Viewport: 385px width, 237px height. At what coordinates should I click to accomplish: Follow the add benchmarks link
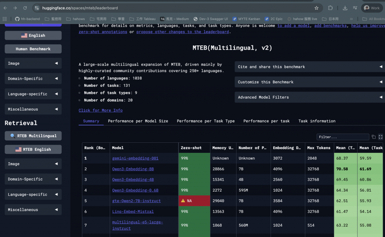click(x=330, y=26)
